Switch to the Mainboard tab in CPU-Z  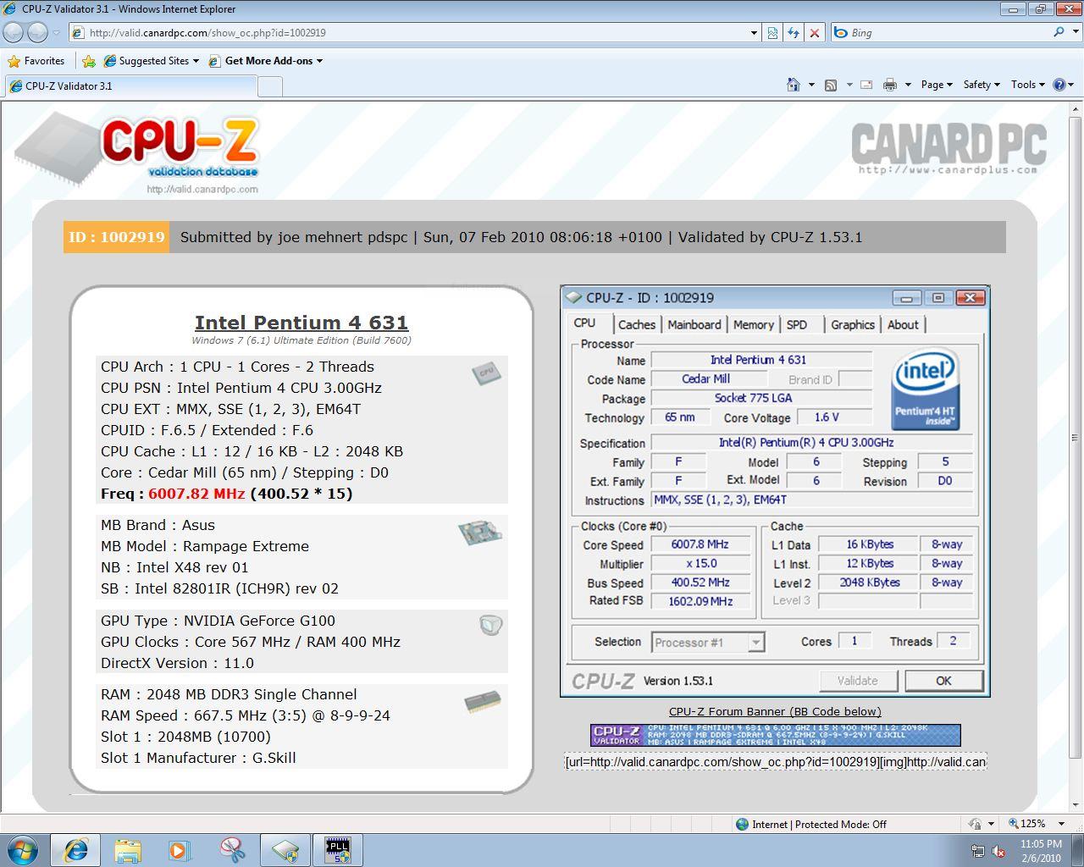694,324
